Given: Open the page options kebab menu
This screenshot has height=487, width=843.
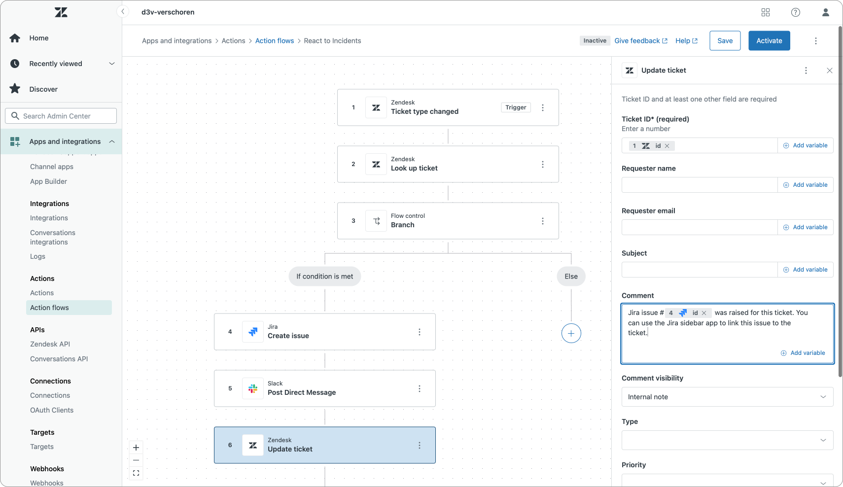Looking at the screenshot, I should click(x=816, y=41).
